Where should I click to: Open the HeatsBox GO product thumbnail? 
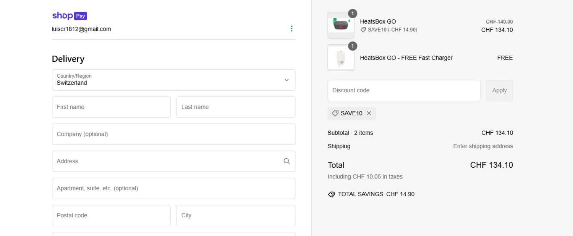point(341,25)
